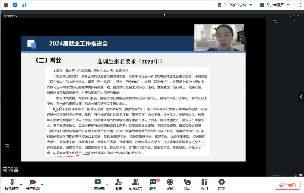Click the 共享屏幕 share screen button
The image size is (304, 193).
tap(97, 184)
